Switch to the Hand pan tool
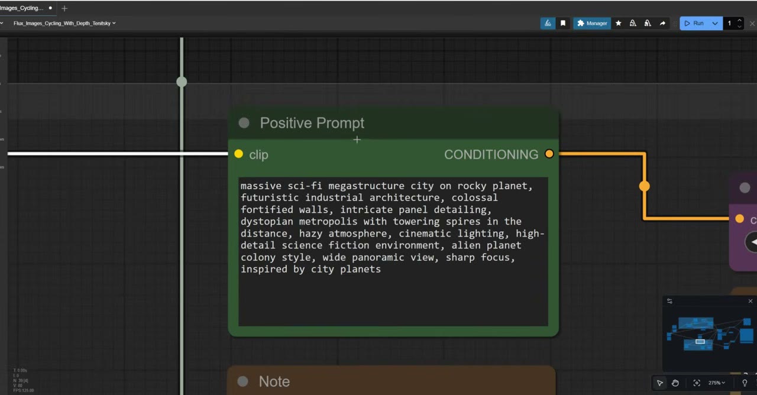Viewport: 757px width, 395px height. click(x=675, y=383)
